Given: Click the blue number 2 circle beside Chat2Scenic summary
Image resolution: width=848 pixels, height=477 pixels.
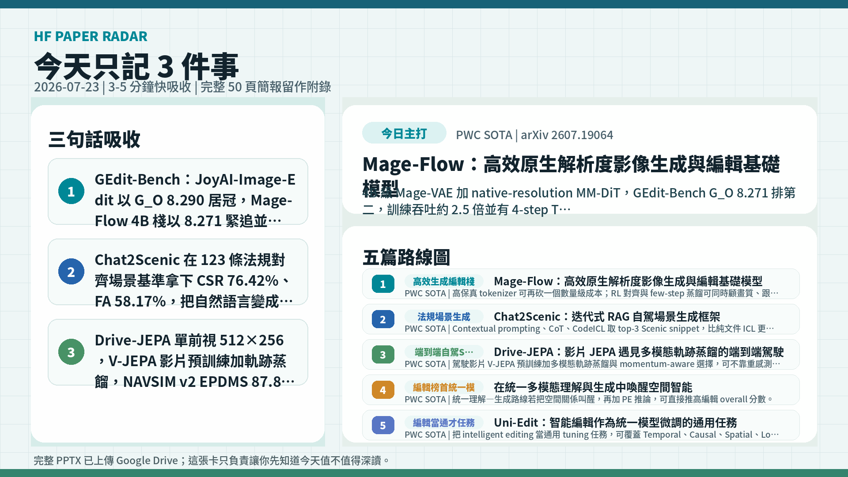Looking at the screenshot, I should tap(71, 272).
